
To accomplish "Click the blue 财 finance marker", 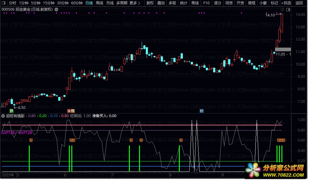I will click(x=202, y=111).
